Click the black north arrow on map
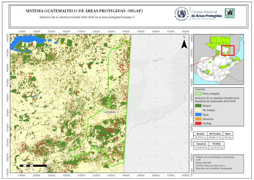Screen dimensions: 254x180 (184, 43)
